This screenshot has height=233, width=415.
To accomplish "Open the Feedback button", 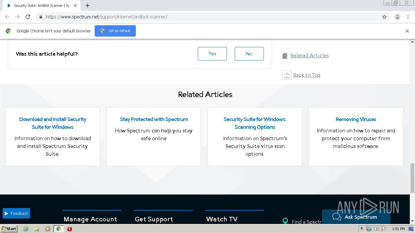I will (x=16, y=213).
